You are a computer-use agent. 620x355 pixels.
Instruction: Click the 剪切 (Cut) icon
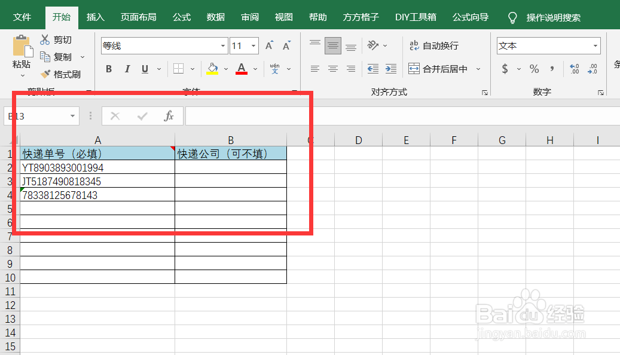click(45, 39)
